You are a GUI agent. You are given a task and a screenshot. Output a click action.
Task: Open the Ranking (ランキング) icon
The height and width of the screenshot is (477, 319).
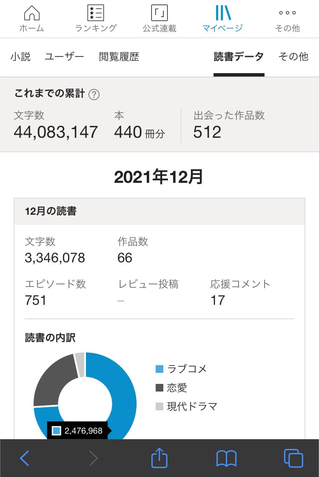pyautogui.click(x=95, y=14)
